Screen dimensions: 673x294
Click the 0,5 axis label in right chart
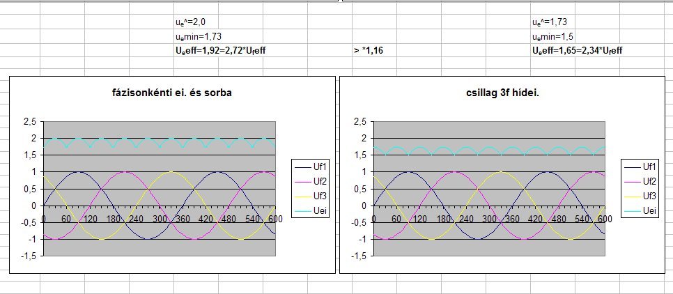point(361,189)
